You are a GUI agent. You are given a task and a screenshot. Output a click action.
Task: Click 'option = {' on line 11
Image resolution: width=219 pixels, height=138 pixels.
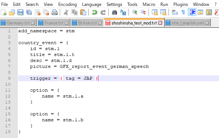45,90
